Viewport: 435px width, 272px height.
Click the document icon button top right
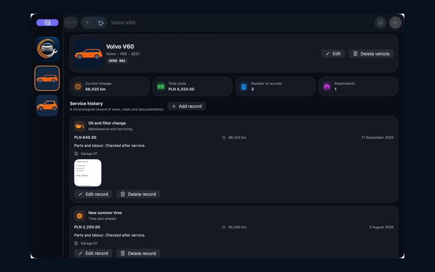tap(380, 23)
